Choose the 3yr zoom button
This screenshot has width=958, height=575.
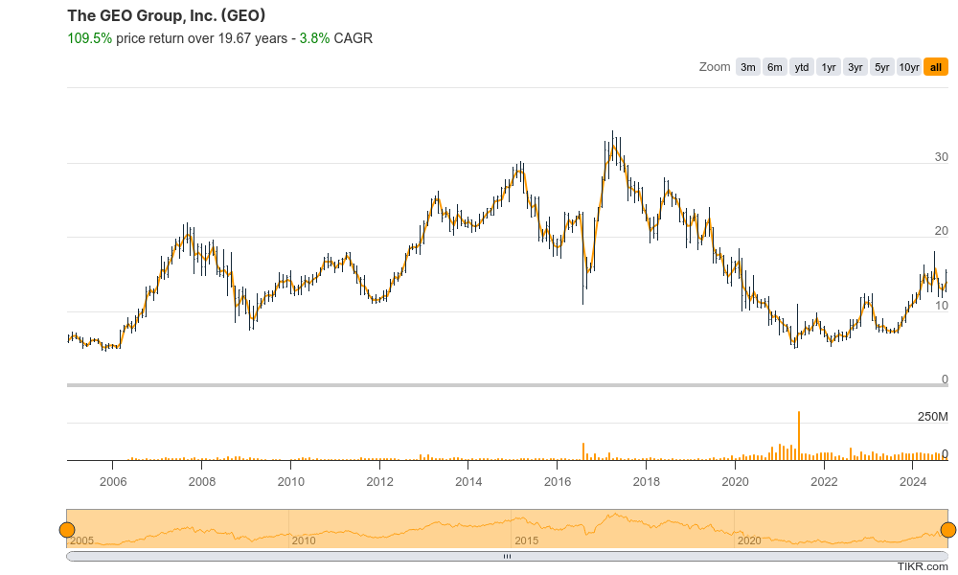[x=855, y=67]
